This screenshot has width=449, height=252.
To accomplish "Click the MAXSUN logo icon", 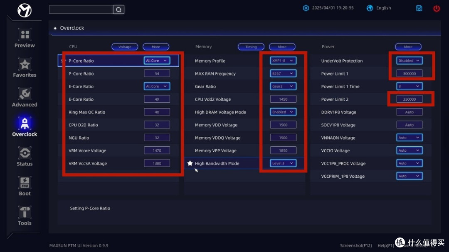I will [x=25, y=10].
